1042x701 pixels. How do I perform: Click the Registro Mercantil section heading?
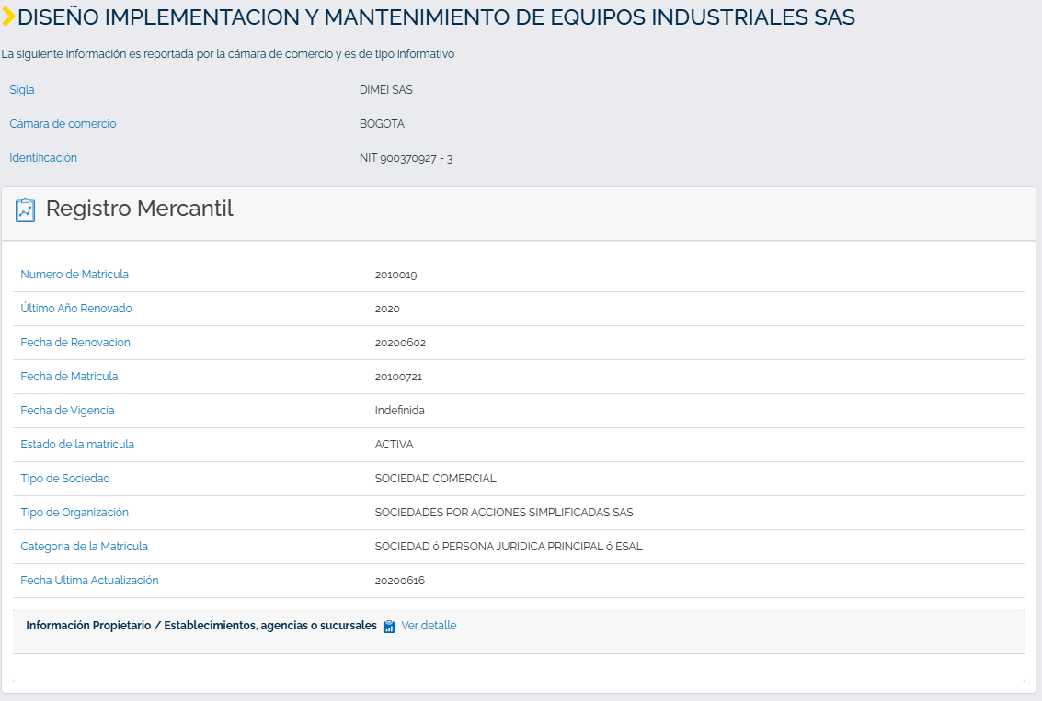[140, 209]
